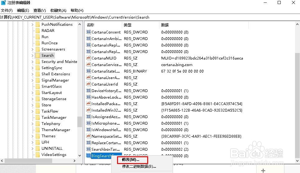This screenshot has height=173, width=300.
Task: Click the values pane scroll-up arrow
Action: 297,24
